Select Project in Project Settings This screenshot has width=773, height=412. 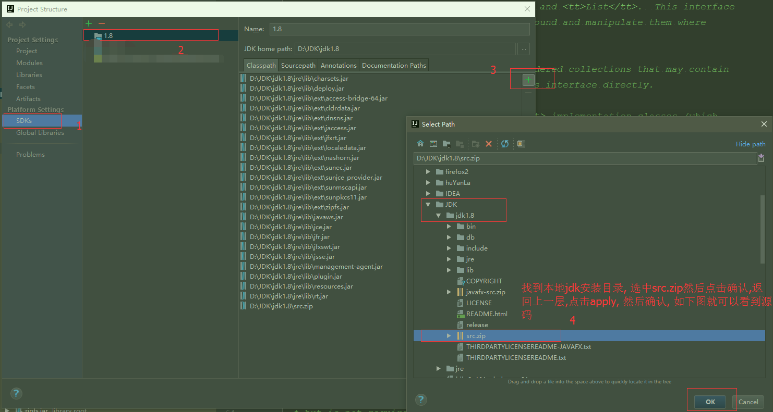coord(27,51)
